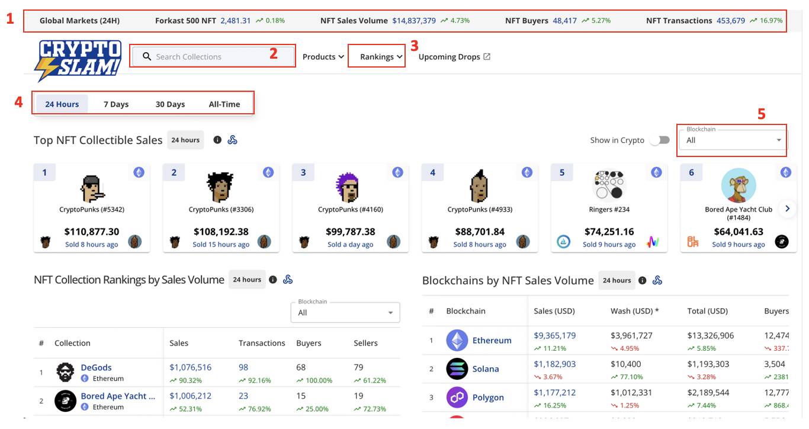Image resolution: width=809 pixels, height=429 pixels.
Task: Click DeGods sales value $1,076,516
Action: [x=191, y=367]
